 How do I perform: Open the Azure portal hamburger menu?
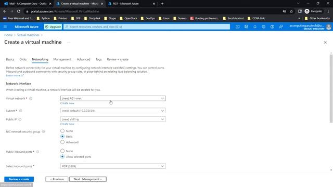[x=5, y=26]
